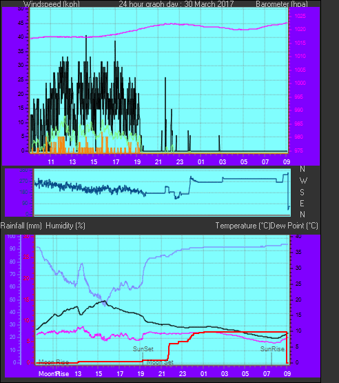Click the Moon Set marker label

point(161,362)
